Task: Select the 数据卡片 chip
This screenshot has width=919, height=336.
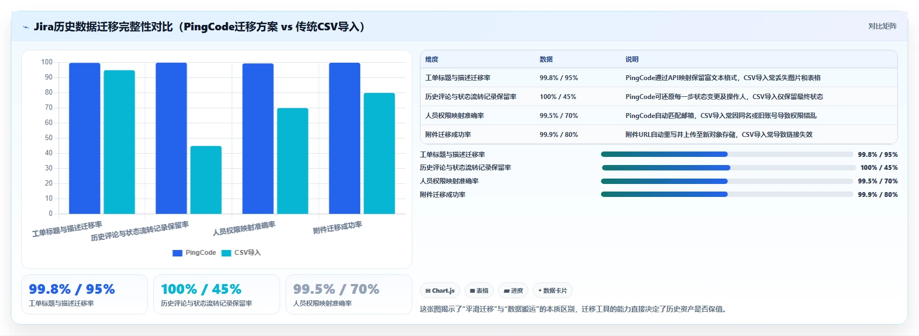Action: tap(553, 291)
